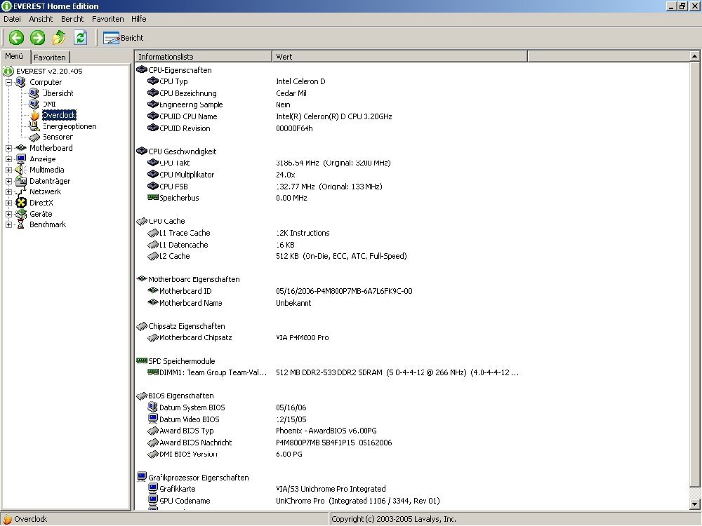Viewport: 702px width, 526px height.
Task: Click the refresh toolbar icon
Action: pyautogui.click(x=80, y=38)
